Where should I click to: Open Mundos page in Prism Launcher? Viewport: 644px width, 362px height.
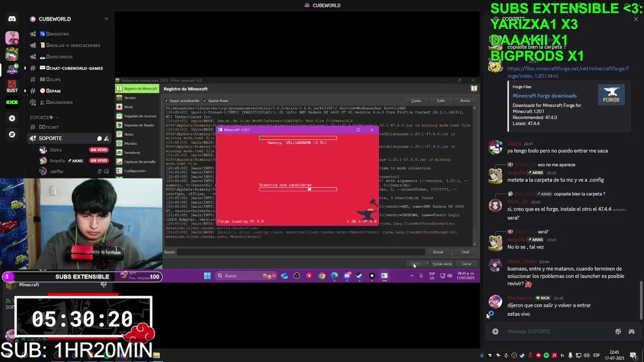(x=137, y=143)
